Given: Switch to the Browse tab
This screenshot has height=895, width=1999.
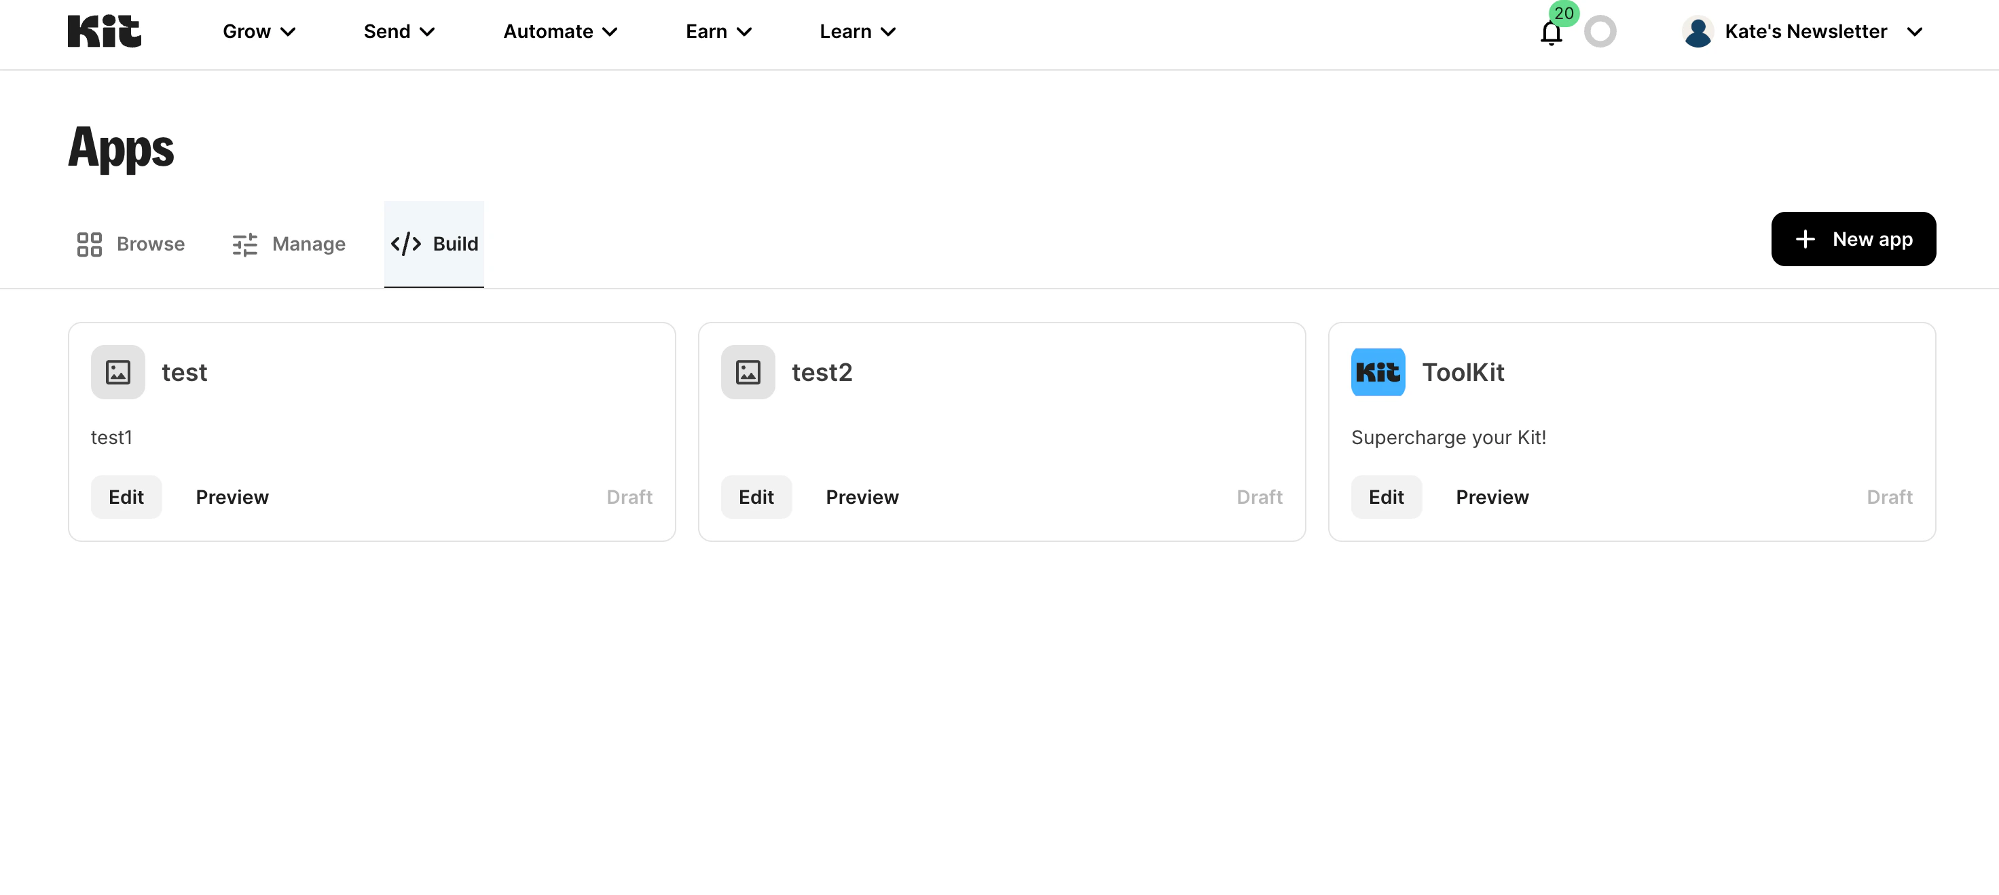Looking at the screenshot, I should click(x=130, y=244).
